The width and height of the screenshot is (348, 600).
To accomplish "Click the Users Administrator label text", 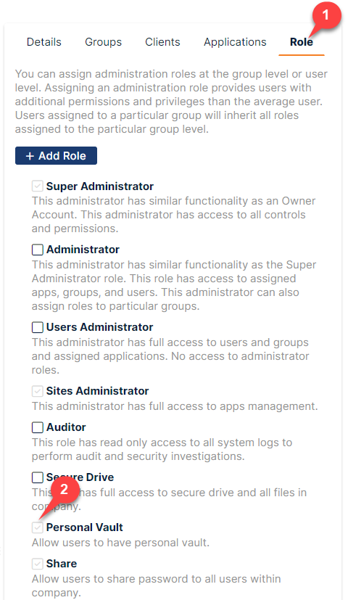I will tap(99, 327).
